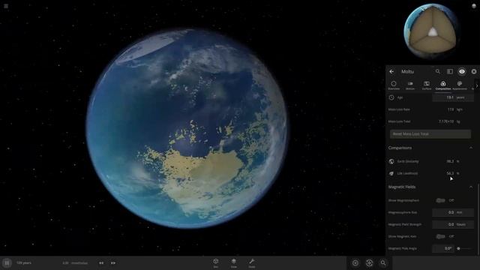Open the main hamburger menu
This screenshot has width=480, height=270.
6,6
